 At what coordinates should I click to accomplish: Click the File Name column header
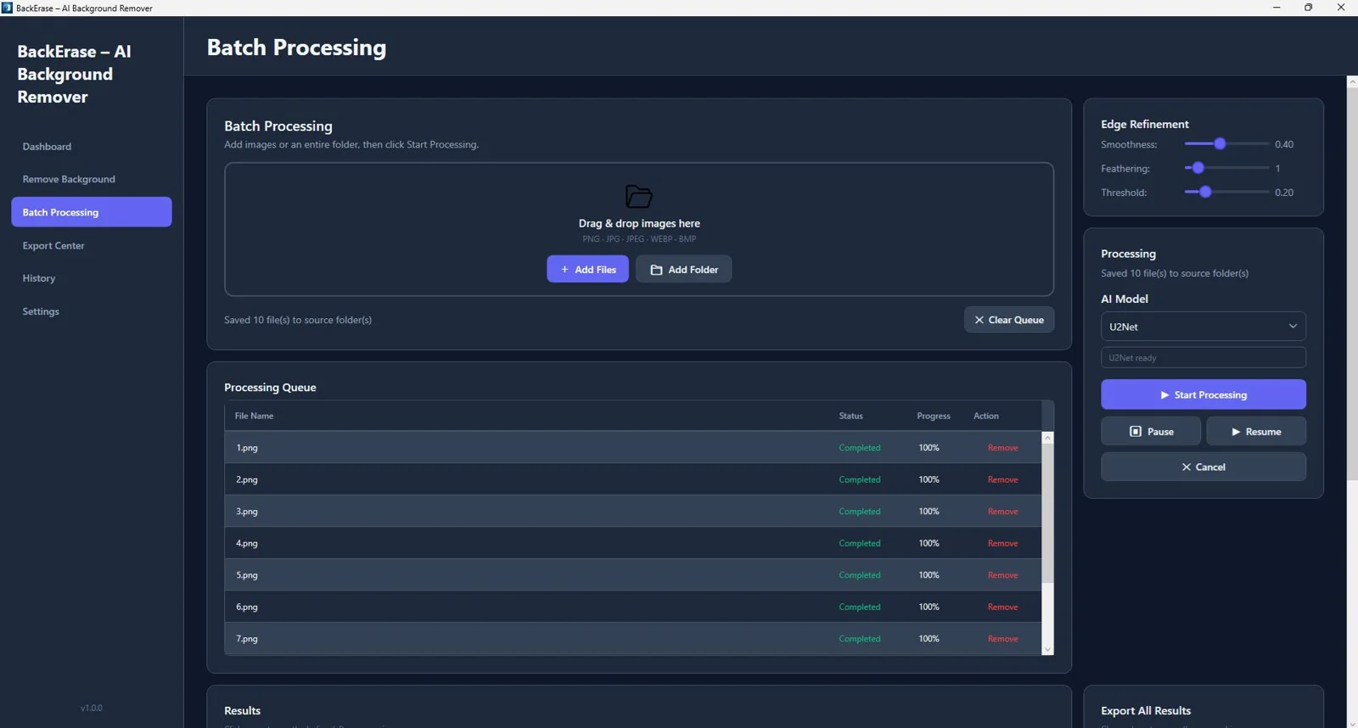pos(254,416)
